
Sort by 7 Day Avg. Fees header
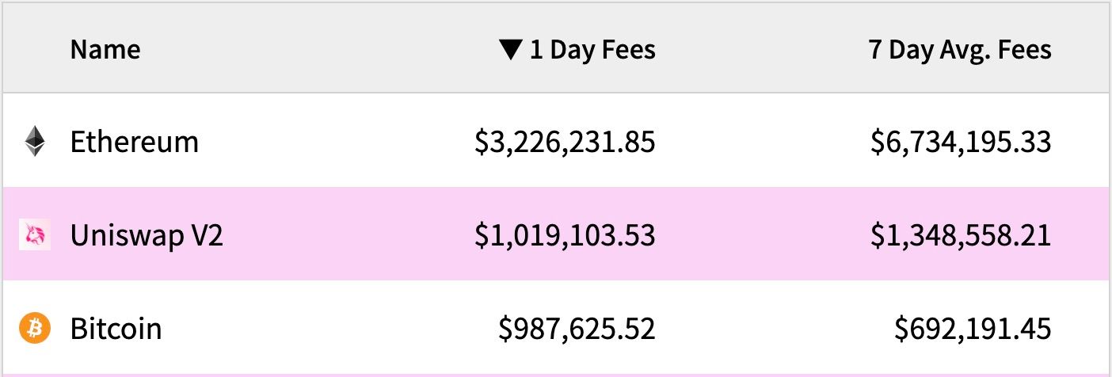(x=960, y=51)
